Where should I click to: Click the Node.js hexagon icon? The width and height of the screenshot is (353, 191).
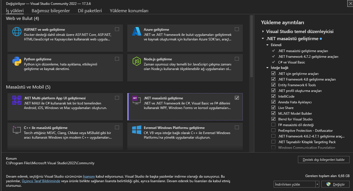click(x=137, y=61)
